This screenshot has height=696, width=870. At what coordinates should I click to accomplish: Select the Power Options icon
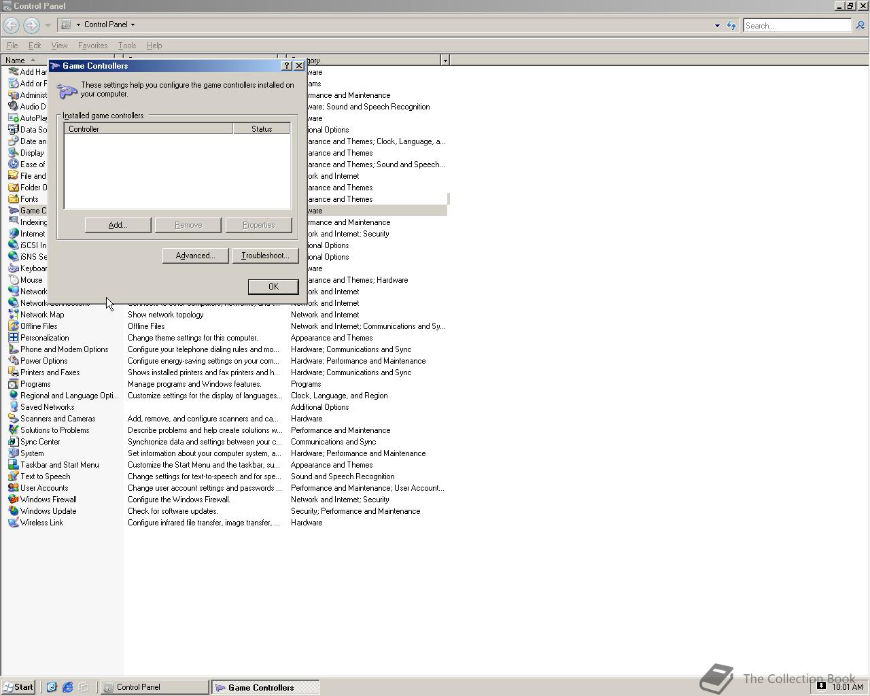(13, 361)
